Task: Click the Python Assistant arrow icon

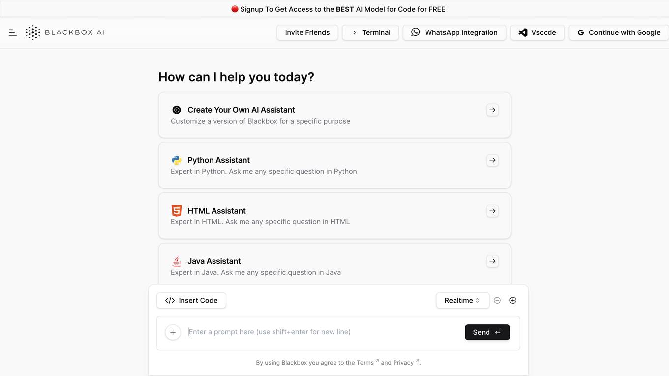Action: pyautogui.click(x=492, y=160)
